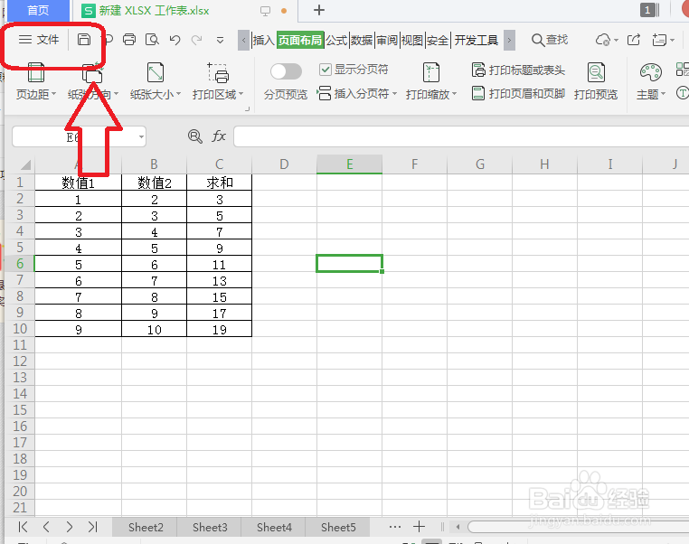This screenshot has height=544, width=689.
Task: Switch to Sheet2 tab
Action: pyautogui.click(x=146, y=527)
